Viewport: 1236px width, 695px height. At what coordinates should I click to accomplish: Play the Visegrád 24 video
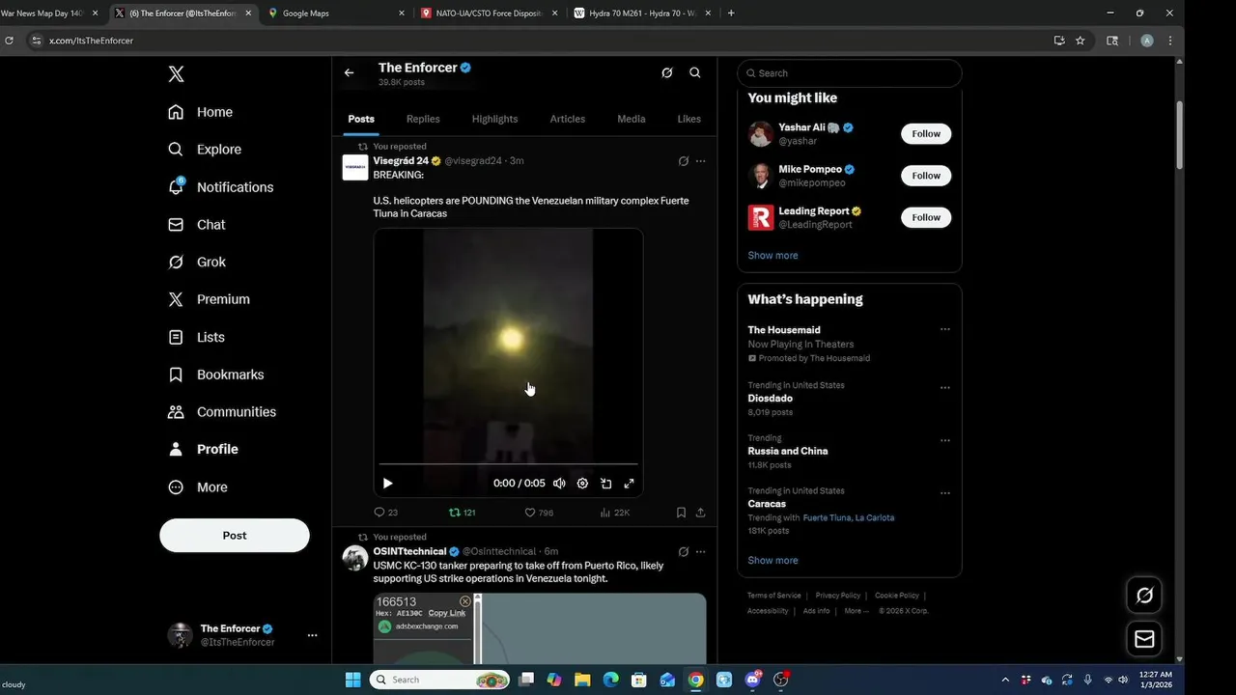pos(387,484)
